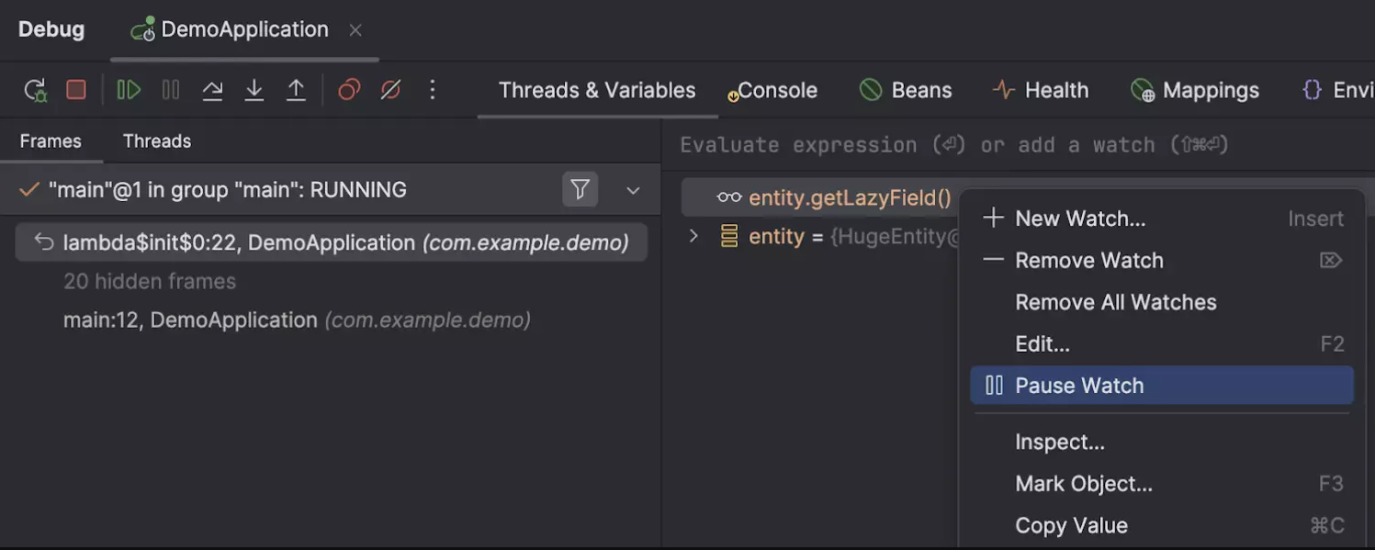This screenshot has width=1375, height=550.
Task: Click the Step Out icon
Action: click(296, 89)
